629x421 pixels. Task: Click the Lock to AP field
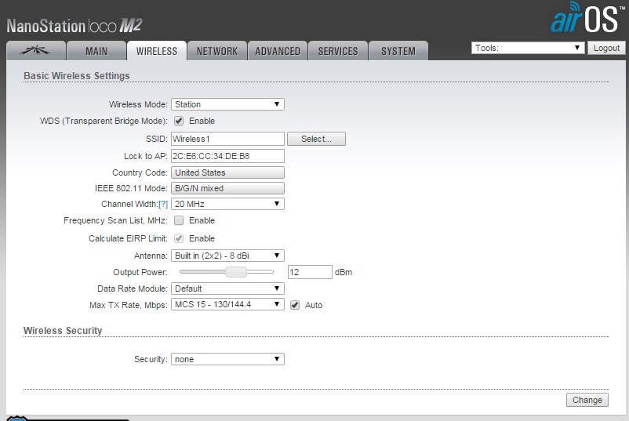pyautogui.click(x=227, y=156)
